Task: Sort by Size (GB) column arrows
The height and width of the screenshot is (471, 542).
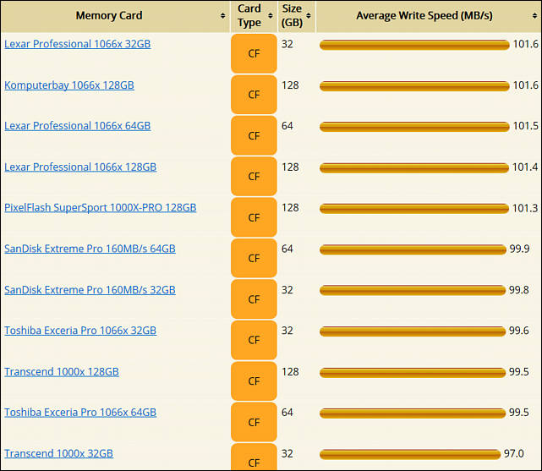Action: pos(309,15)
